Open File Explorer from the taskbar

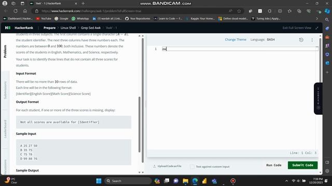tap(186, 181)
